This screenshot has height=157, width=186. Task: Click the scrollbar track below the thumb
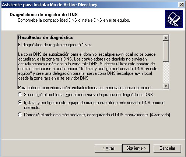pos(166,72)
